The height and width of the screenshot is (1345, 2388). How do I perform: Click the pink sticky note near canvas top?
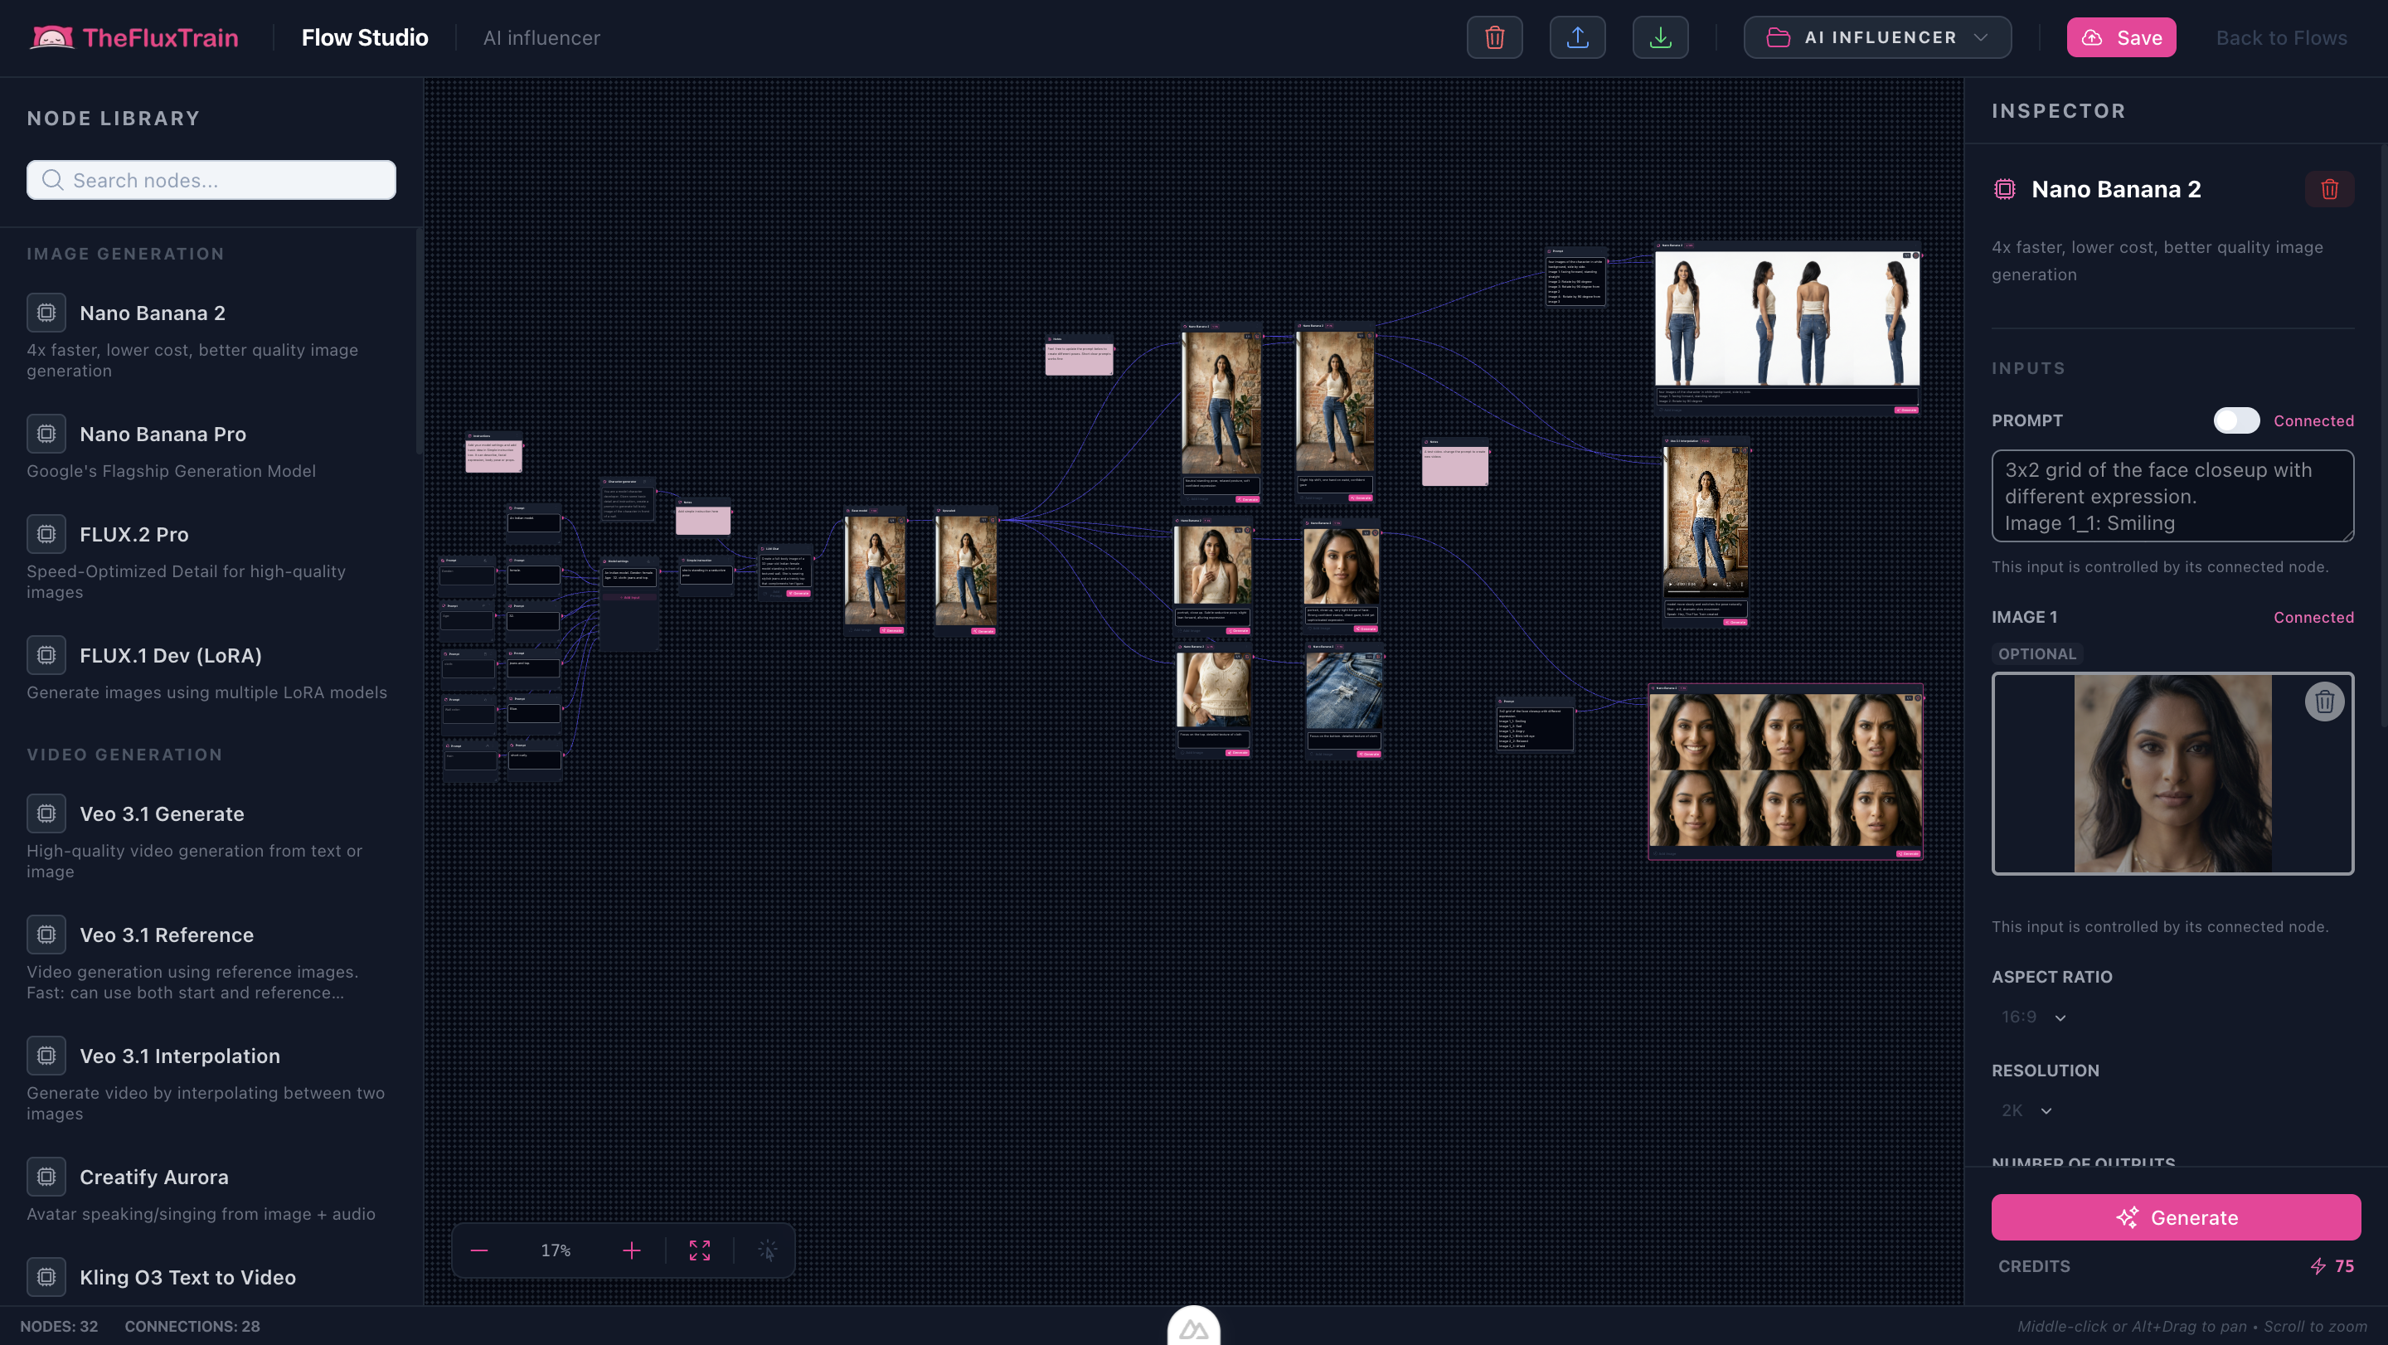click(1079, 357)
